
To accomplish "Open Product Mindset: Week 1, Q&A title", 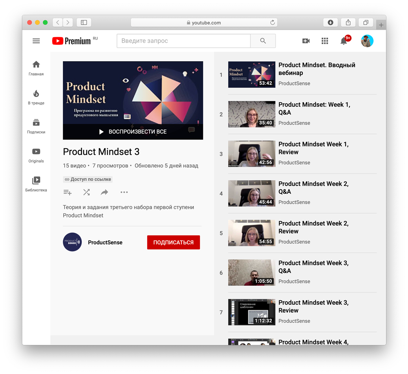I will tap(314, 108).
